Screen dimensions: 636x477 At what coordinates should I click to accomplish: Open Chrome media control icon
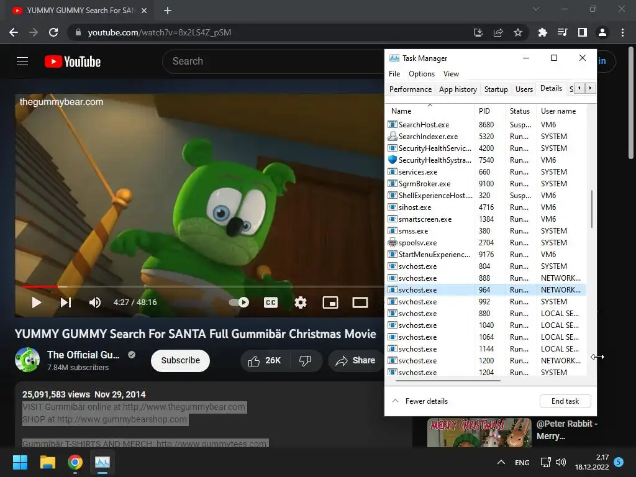tap(562, 32)
